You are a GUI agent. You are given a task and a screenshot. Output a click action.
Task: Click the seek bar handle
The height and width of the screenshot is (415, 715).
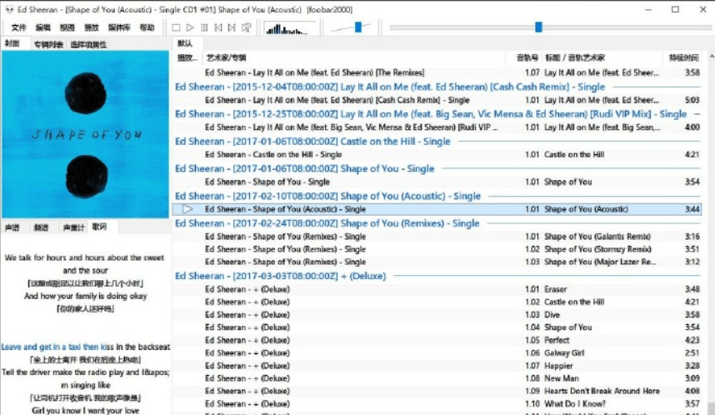(538, 27)
